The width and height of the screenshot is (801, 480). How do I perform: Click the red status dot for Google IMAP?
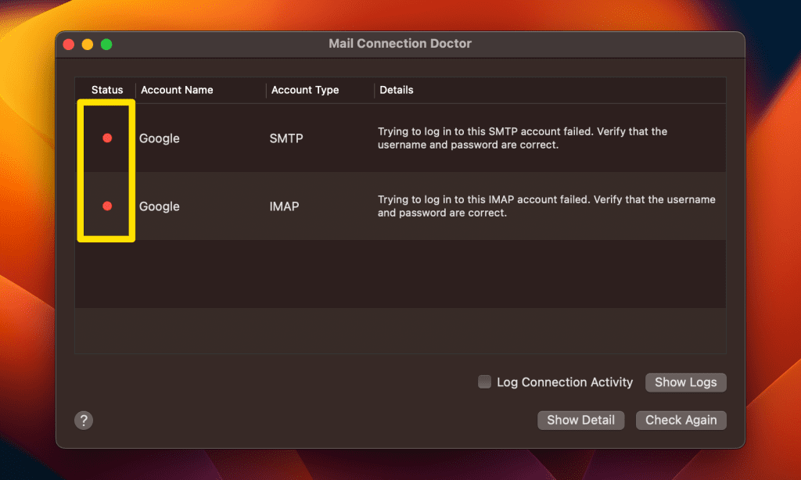click(x=107, y=206)
